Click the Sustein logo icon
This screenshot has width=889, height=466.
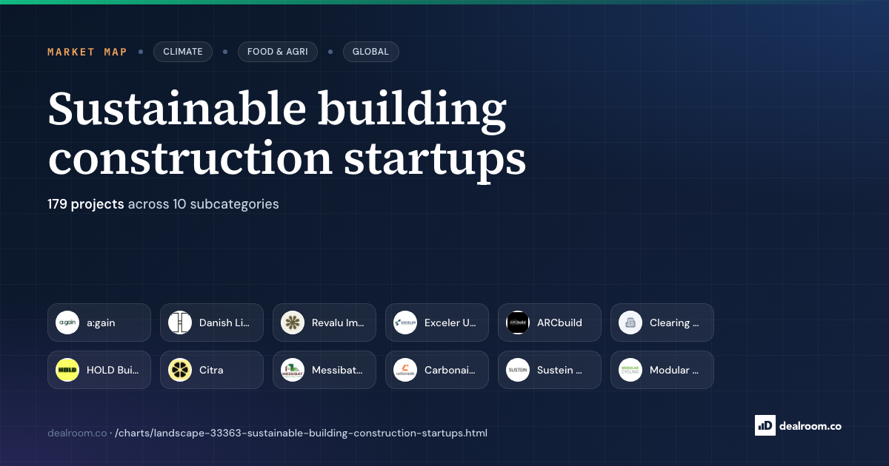click(x=518, y=370)
